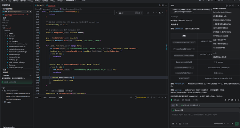Click the thumbs up icon on response
The image size is (240, 128).
coord(225,100)
